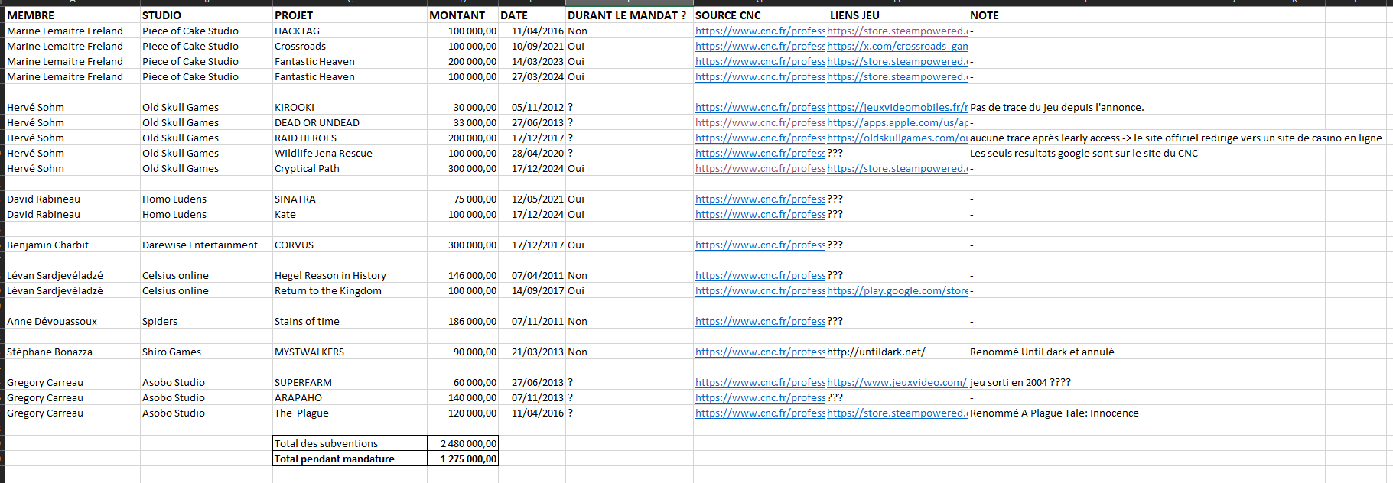
Task: Open the jeuxvideomobiles.fr link for KIROOKI
Action: [897, 107]
